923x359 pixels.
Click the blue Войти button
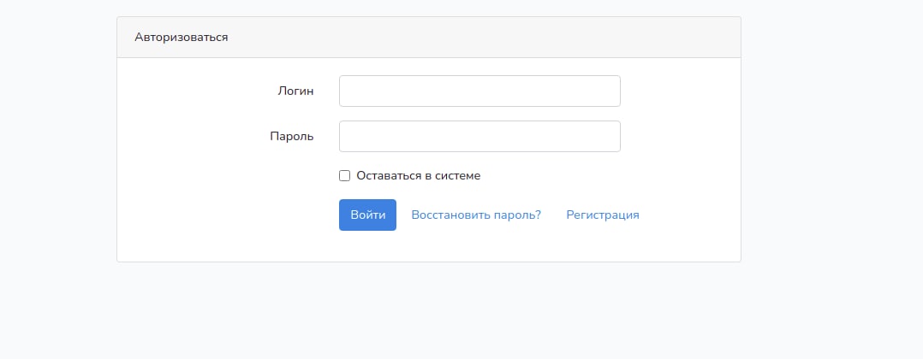(x=367, y=215)
